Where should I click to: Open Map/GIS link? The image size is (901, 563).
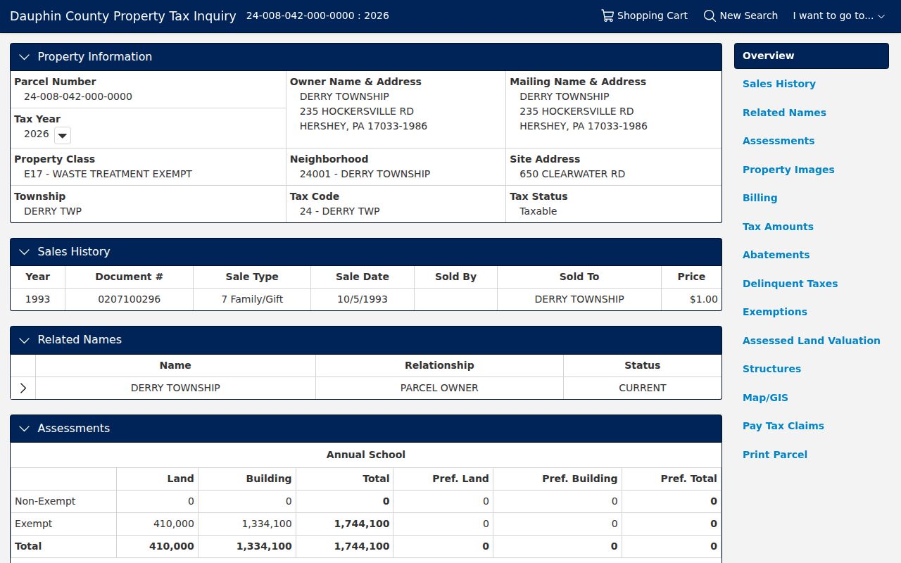coord(765,398)
